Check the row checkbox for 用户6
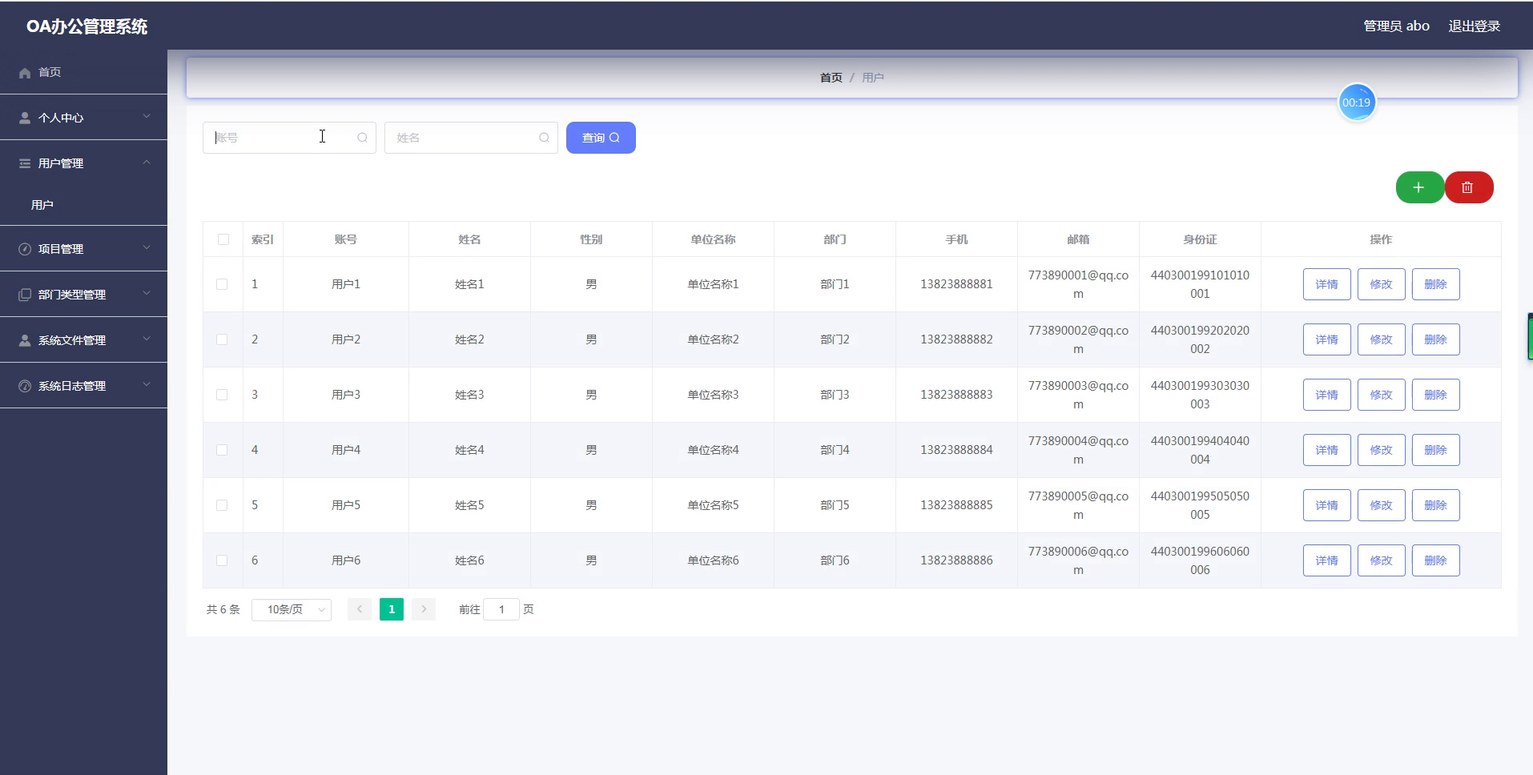This screenshot has width=1533, height=775. 222,560
